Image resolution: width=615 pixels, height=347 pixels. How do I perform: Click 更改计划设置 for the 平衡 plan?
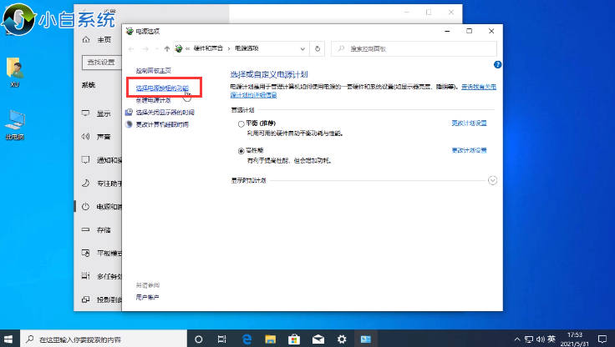pyautogui.click(x=469, y=123)
